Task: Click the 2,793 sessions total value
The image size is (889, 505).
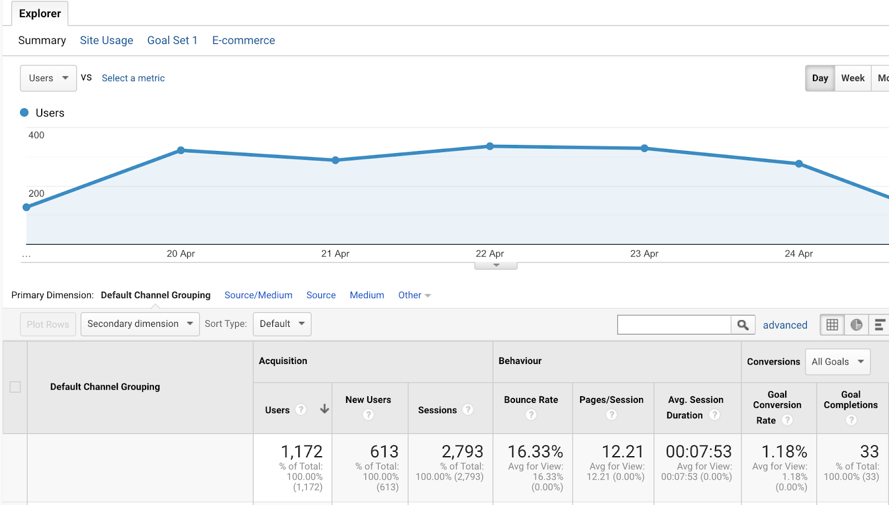Action: (462, 452)
